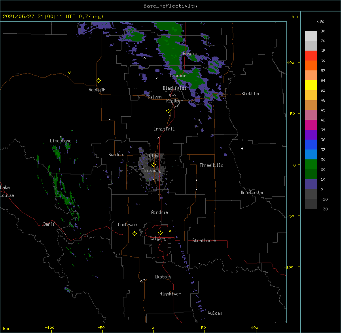Select the bright blue 33-36 dBZ legend swatch
The image size is (341, 333).
(x=311, y=144)
